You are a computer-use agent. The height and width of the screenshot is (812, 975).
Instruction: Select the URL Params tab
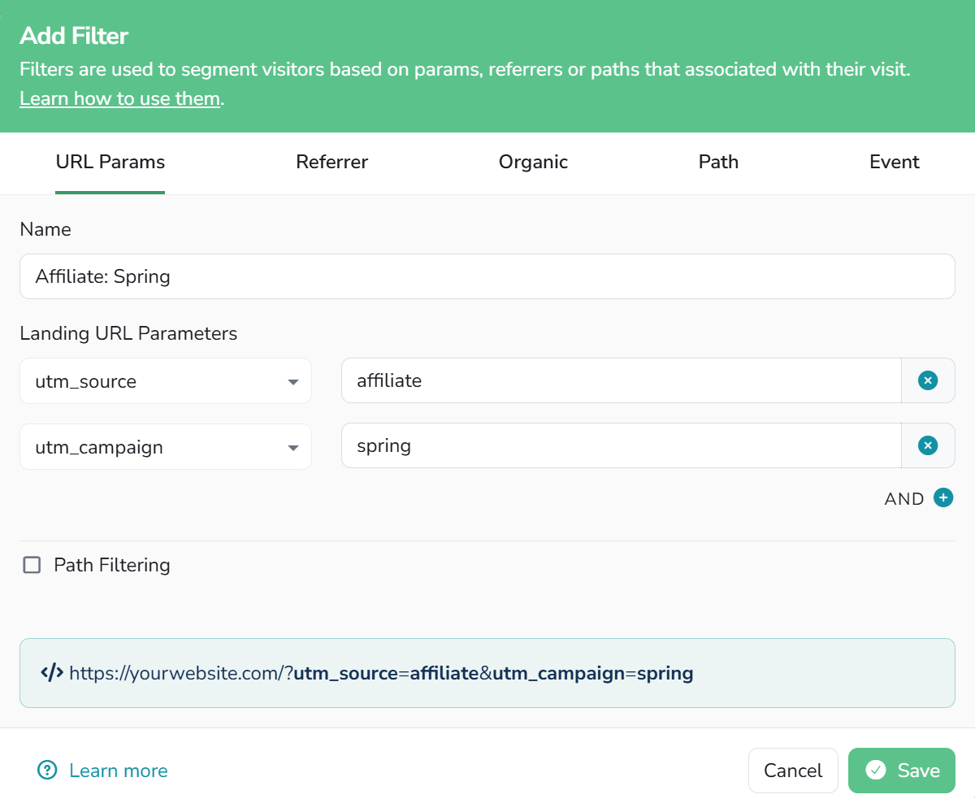tap(110, 162)
